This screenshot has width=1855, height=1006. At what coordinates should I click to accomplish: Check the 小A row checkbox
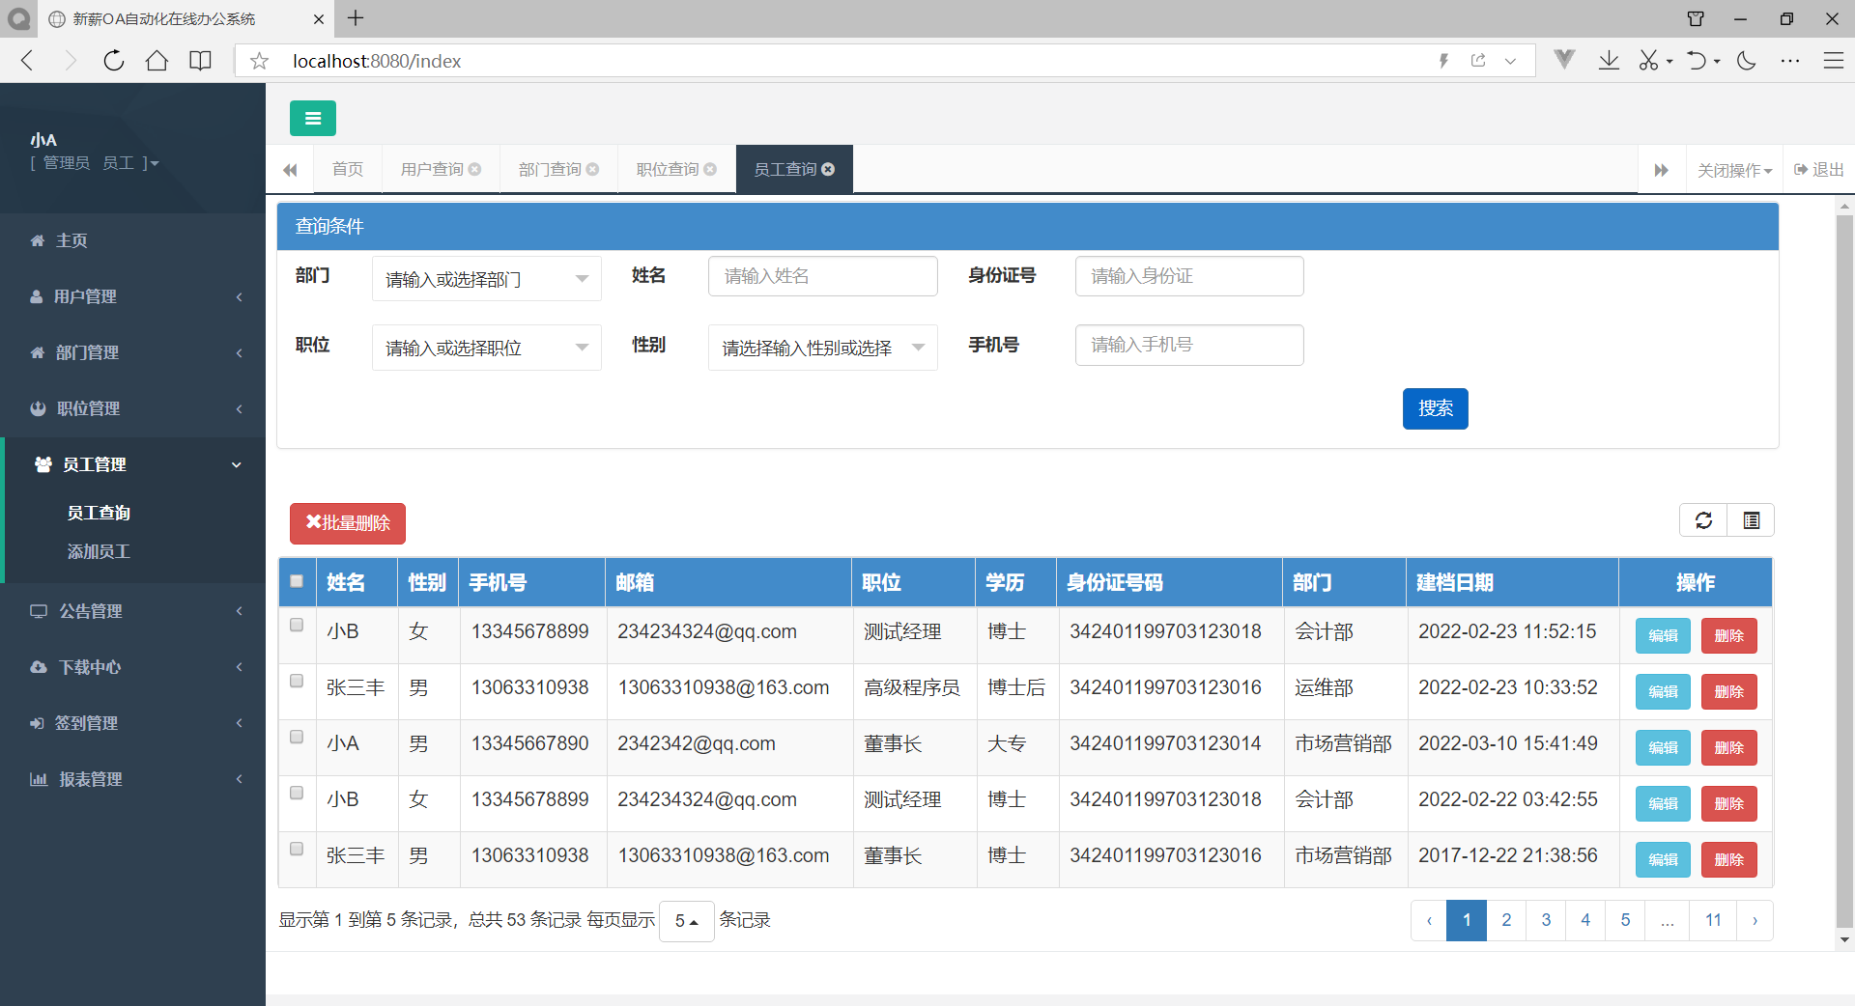coord(297,737)
